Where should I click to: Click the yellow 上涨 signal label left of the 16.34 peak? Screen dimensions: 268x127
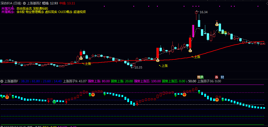(x=165, y=66)
